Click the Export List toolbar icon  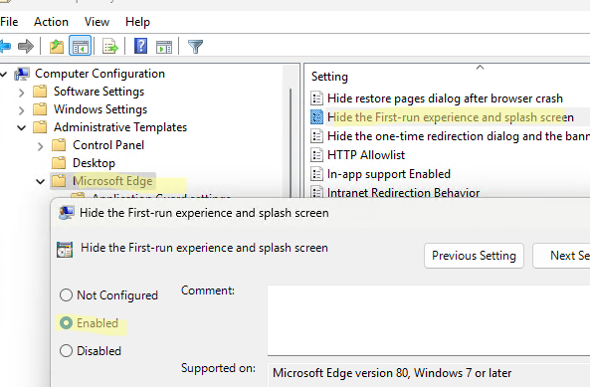click(110, 46)
